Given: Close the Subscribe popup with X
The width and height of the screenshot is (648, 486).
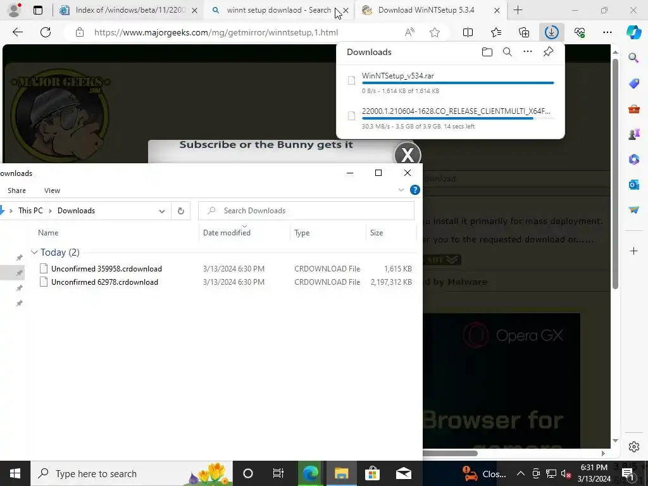Looking at the screenshot, I should coord(408,155).
